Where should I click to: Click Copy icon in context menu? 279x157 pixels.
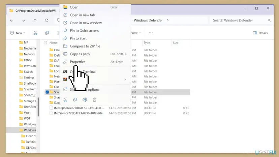[75, 100]
